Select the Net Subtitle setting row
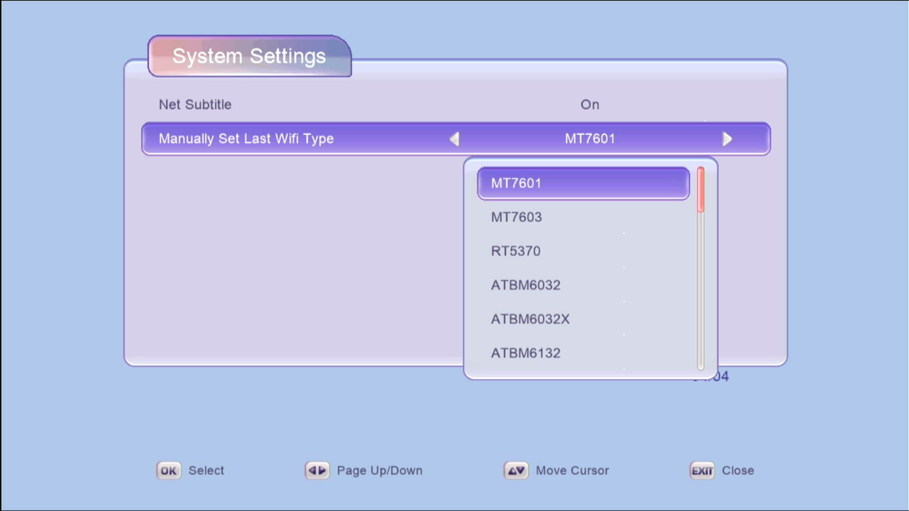 [195, 105]
